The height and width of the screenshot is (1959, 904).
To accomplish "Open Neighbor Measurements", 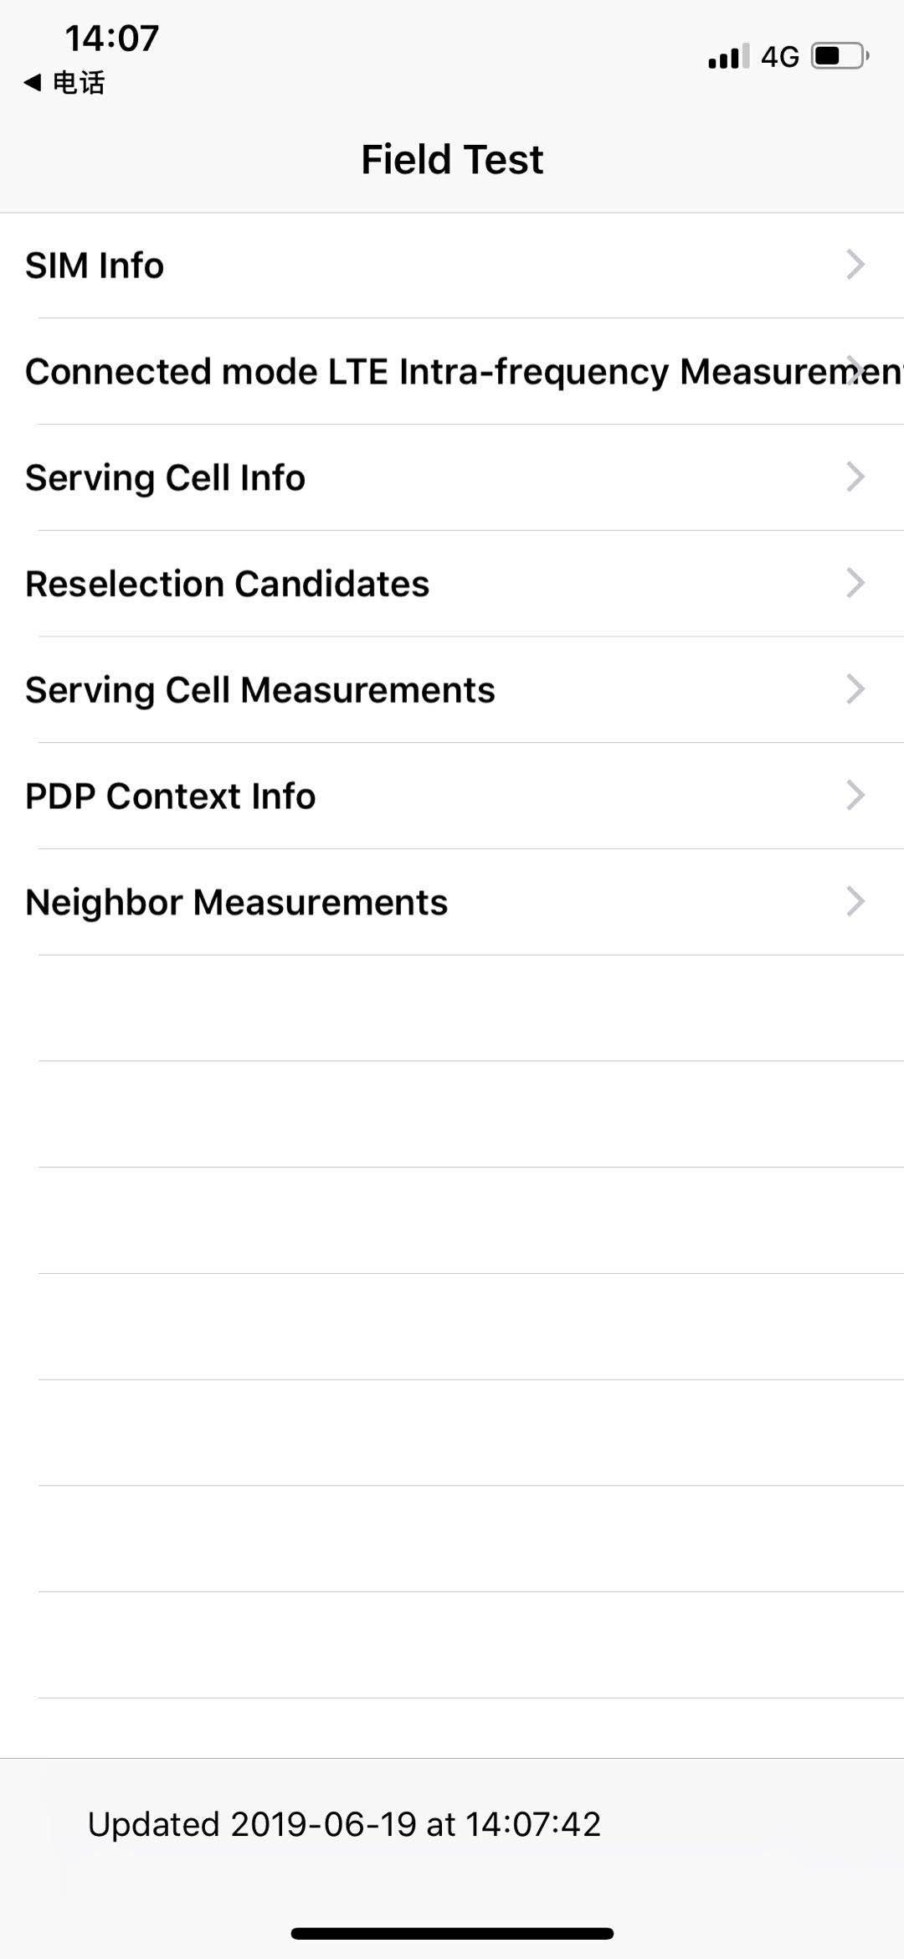I will pos(236,902).
